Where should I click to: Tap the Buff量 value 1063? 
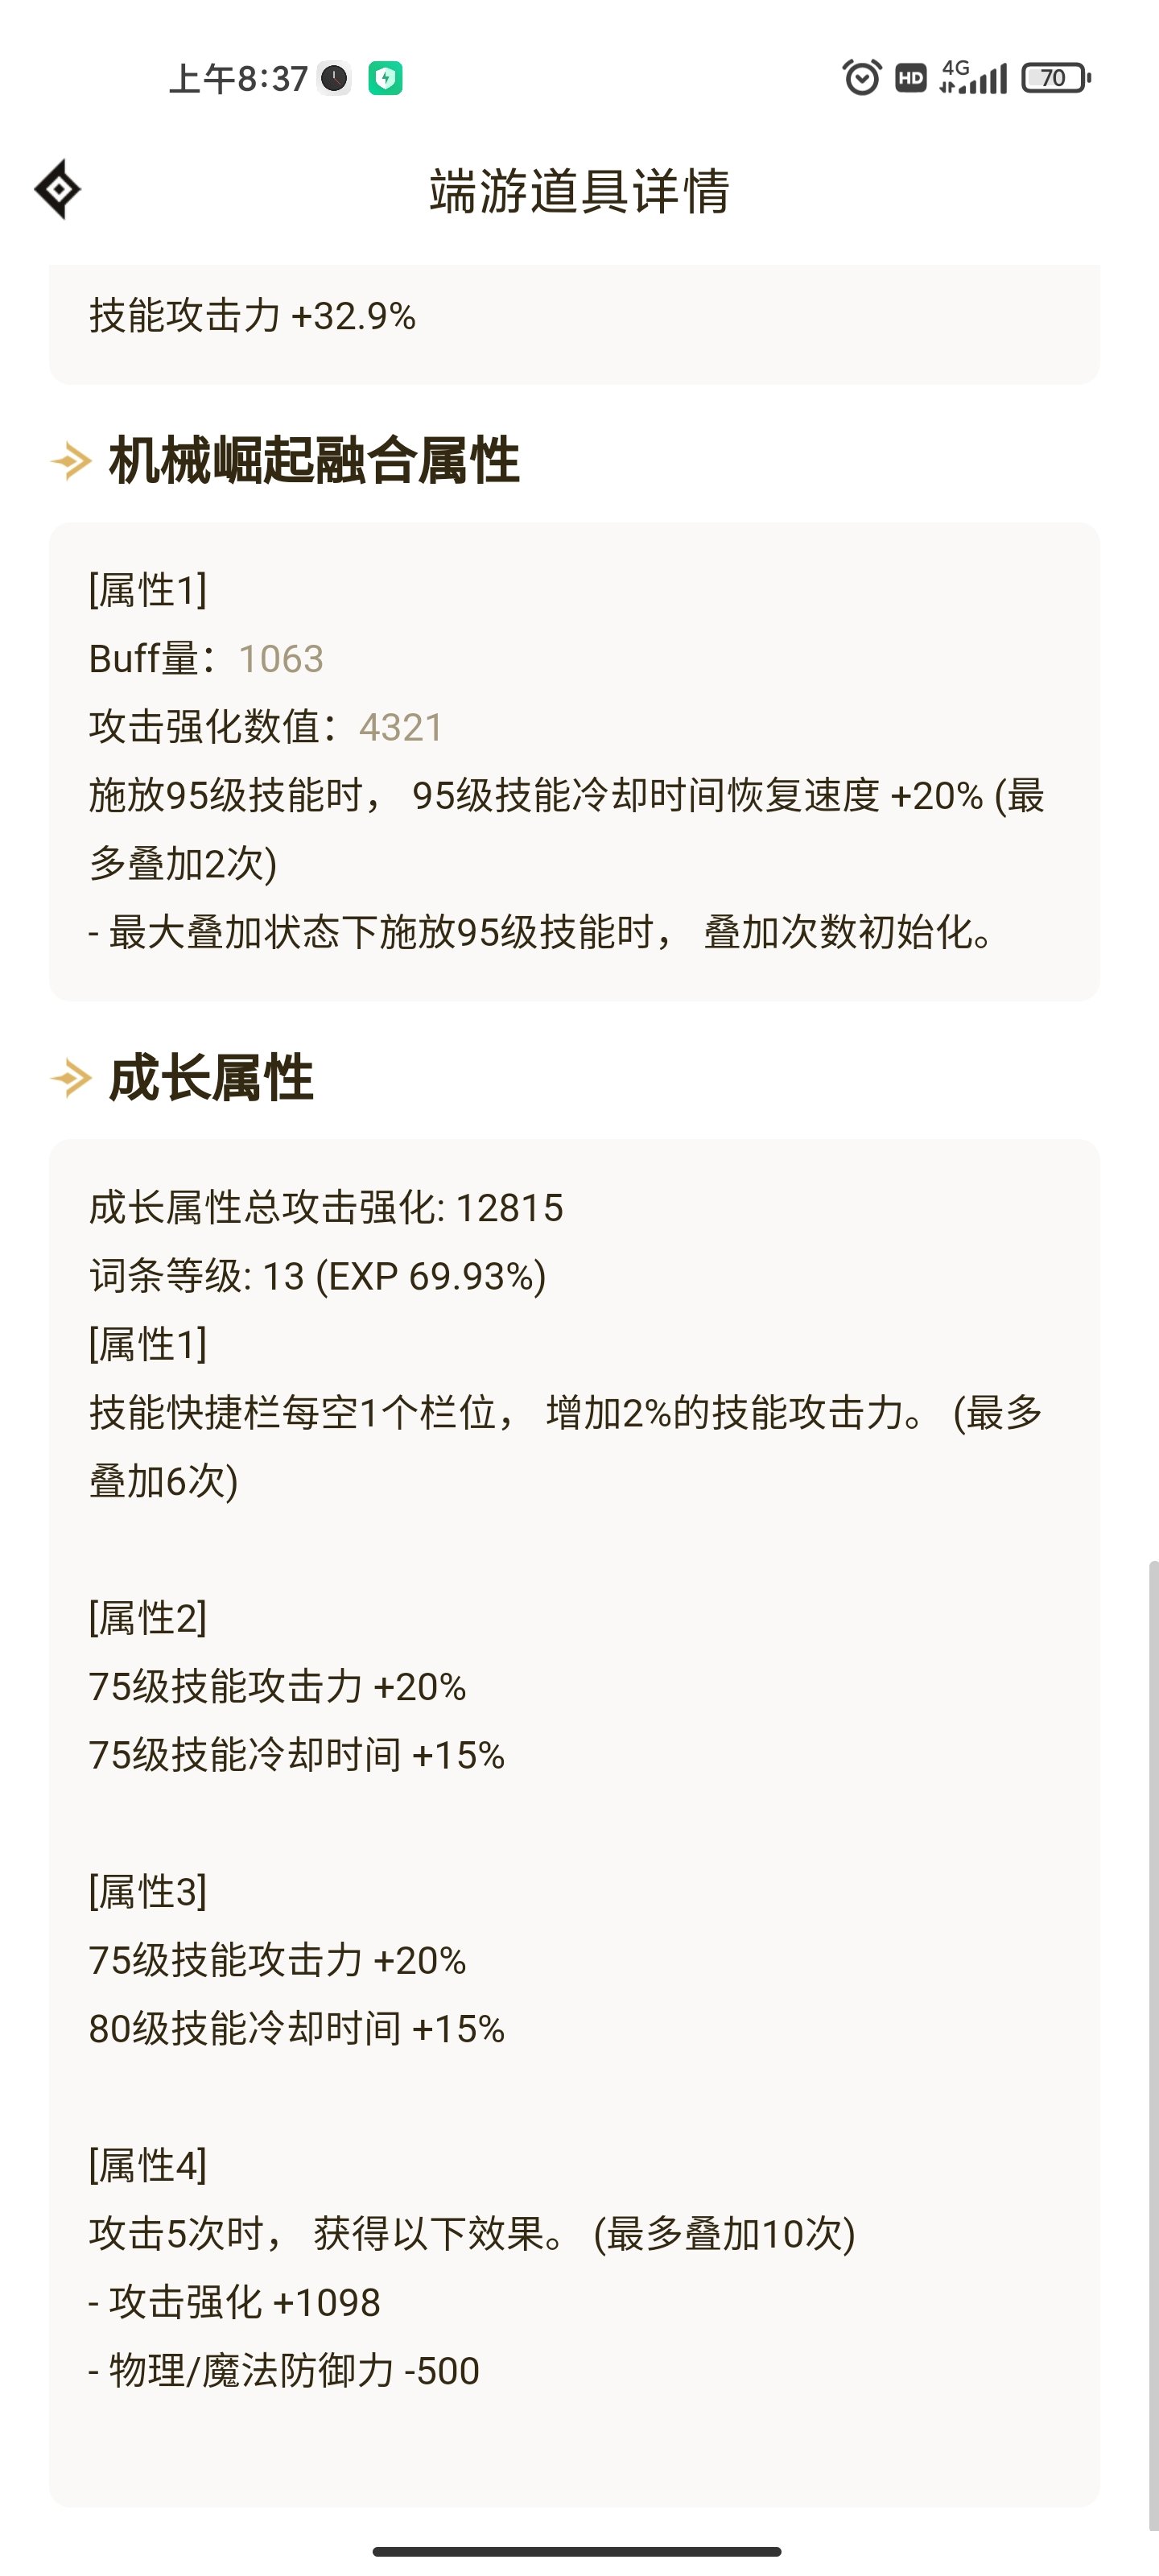pyautogui.click(x=281, y=659)
